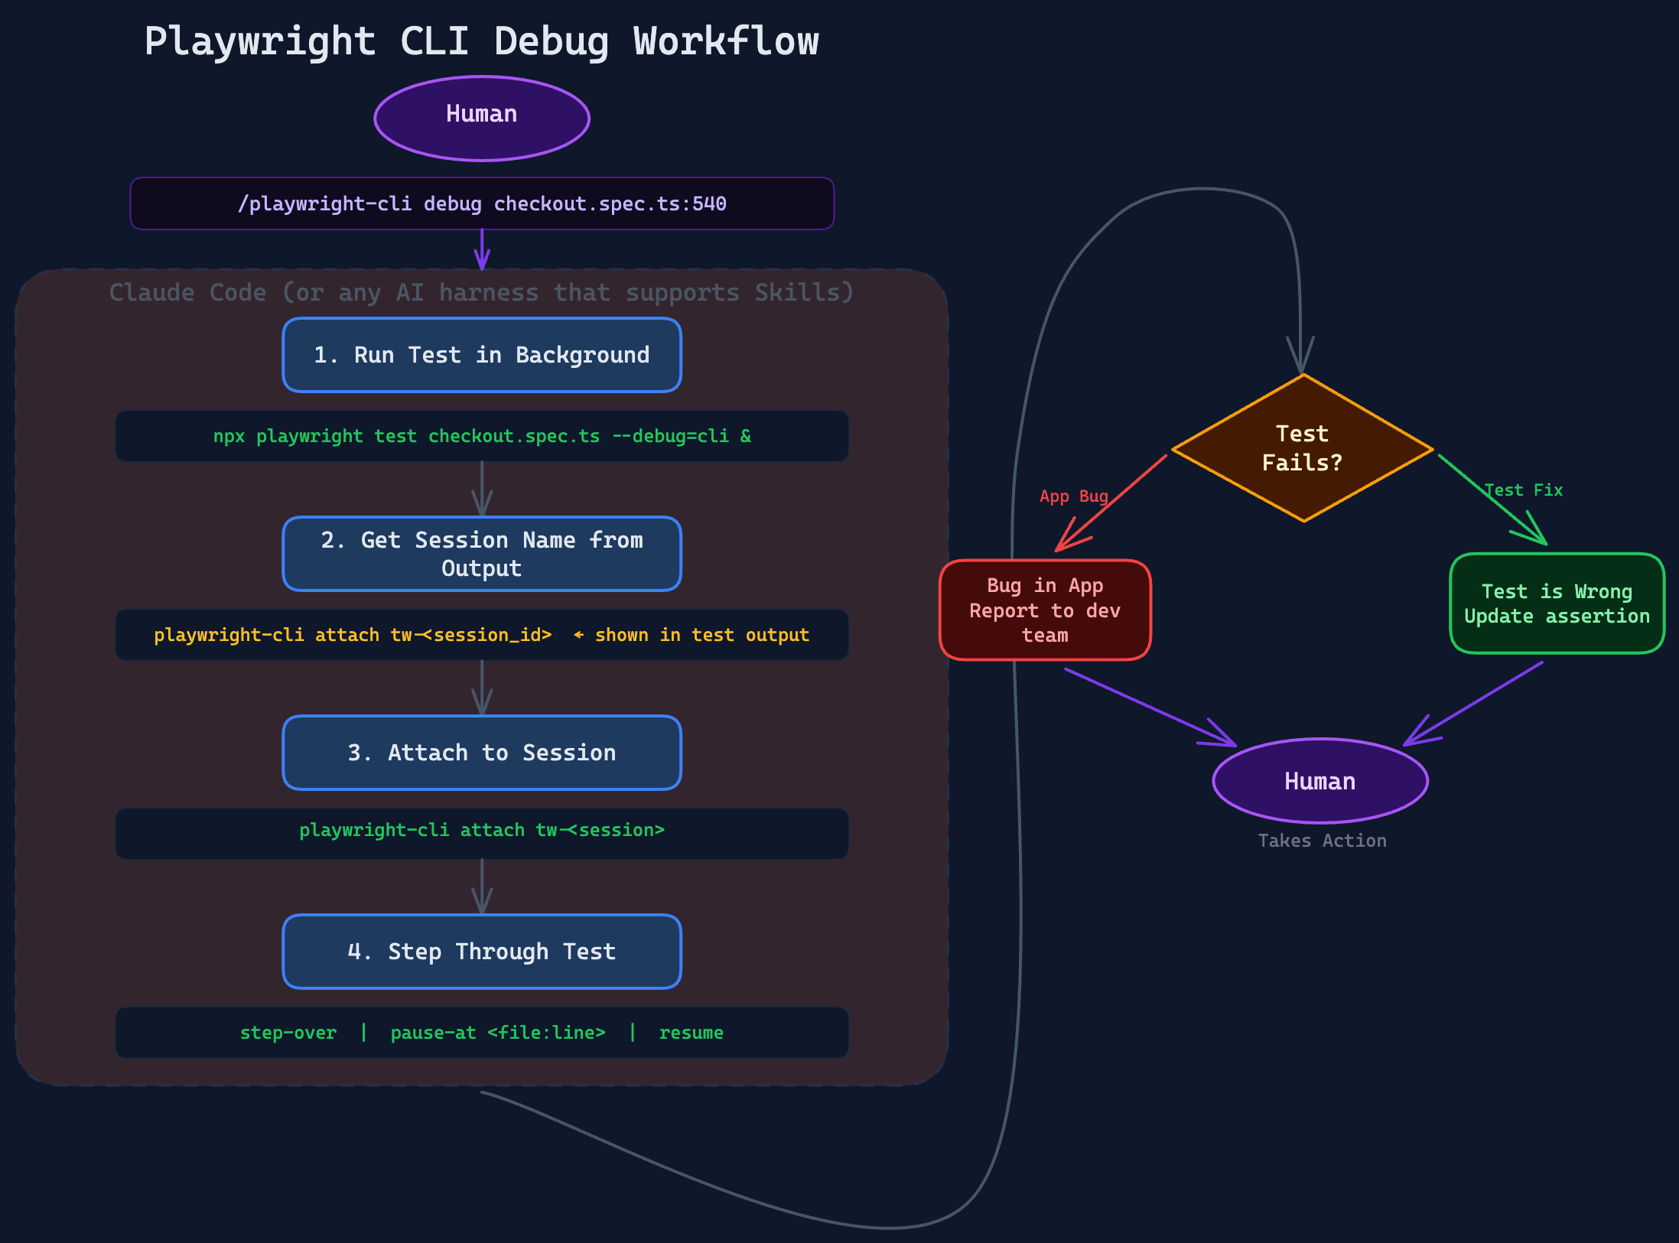Image resolution: width=1679 pixels, height=1243 pixels.
Task: Click the 'Takes Action' caption text
Action: click(1322, 841)
